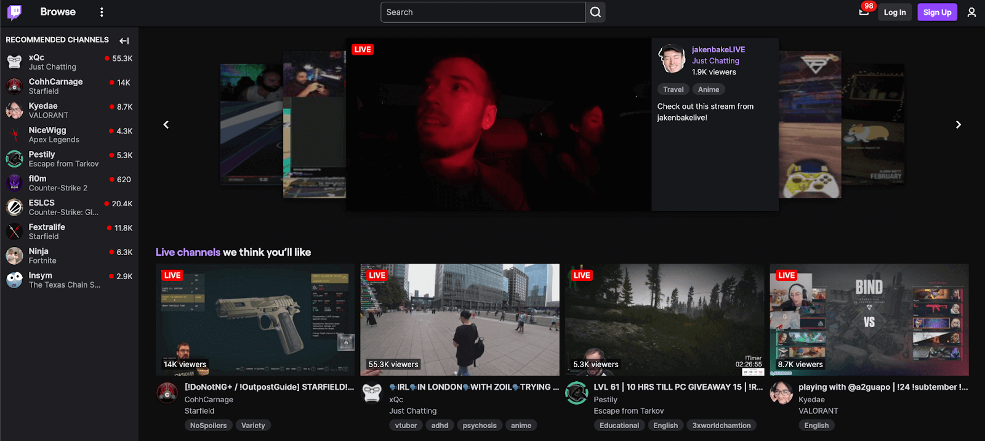This screenshot has width=985, height=441.
Task: Open stream title [!DoNotNG+ / !OutpostGuide] STARFIELD
Action: (x=269, y=387)
